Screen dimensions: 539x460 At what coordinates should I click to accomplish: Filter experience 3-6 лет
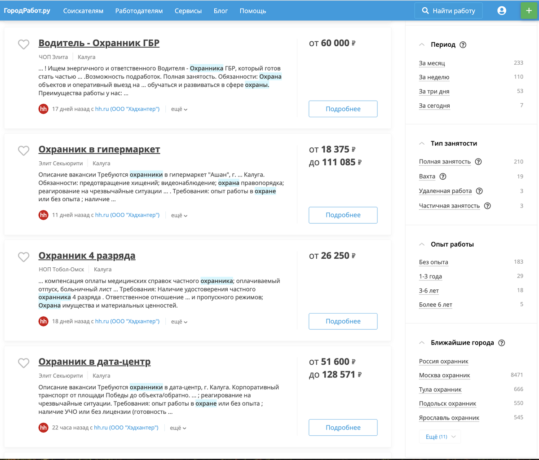tap(429, 291)
